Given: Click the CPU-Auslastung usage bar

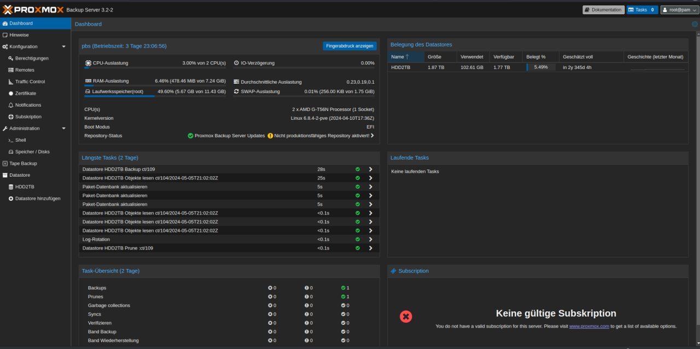Looking at the screenshot, I should 155,68.
